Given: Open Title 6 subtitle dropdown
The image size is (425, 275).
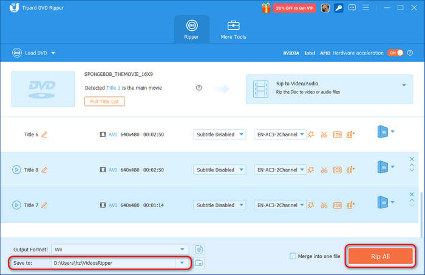Looking at the screenshot, I should (x=220, y=134).
